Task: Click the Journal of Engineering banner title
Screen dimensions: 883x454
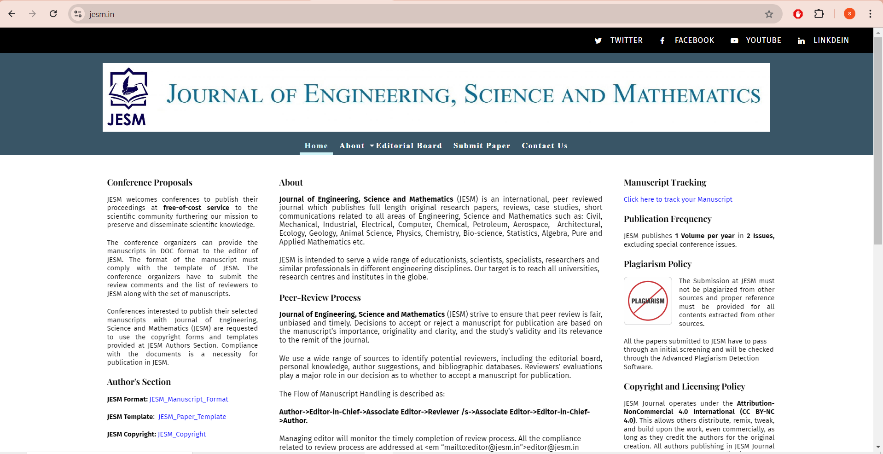Action: [463, 94]
